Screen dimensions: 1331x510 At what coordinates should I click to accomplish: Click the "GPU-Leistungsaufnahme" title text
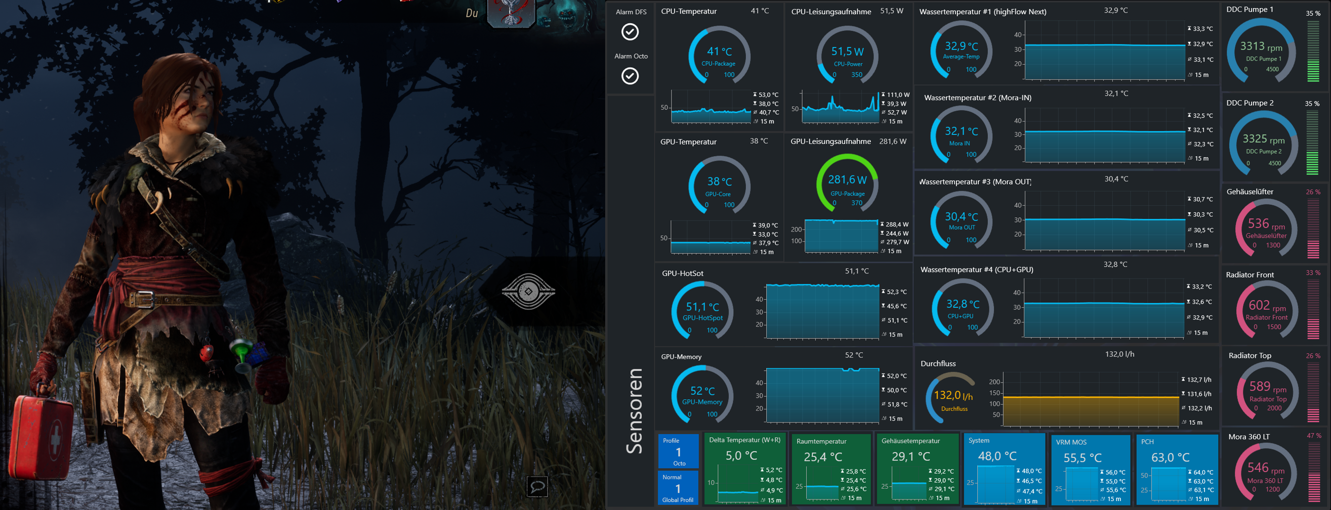coord(830,141)
